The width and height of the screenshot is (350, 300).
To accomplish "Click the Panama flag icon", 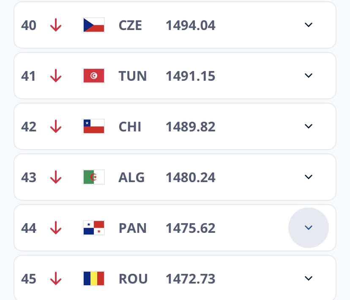I will 94,228.
